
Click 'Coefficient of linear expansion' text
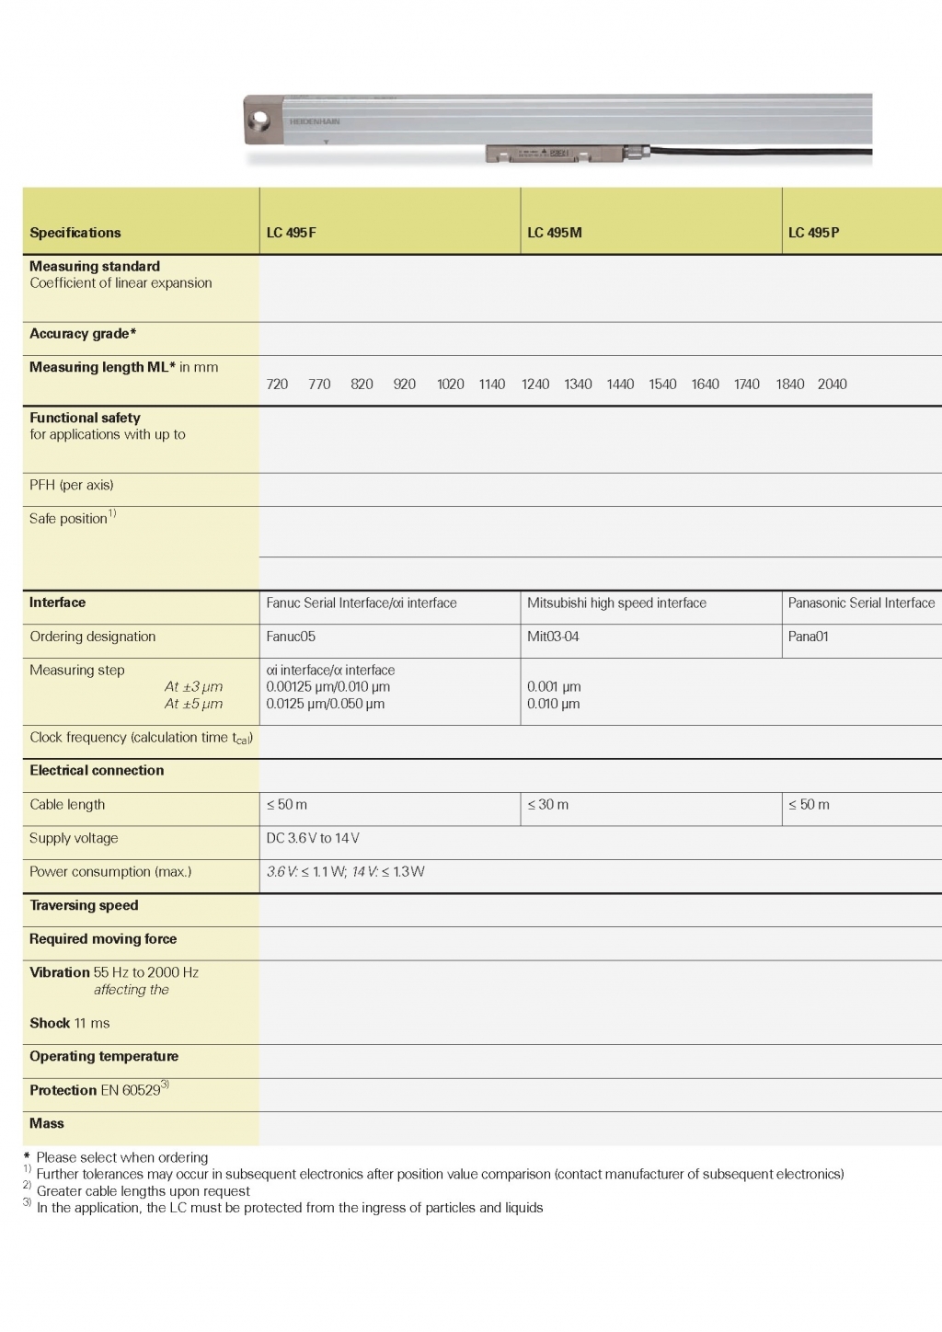[121, 283]
